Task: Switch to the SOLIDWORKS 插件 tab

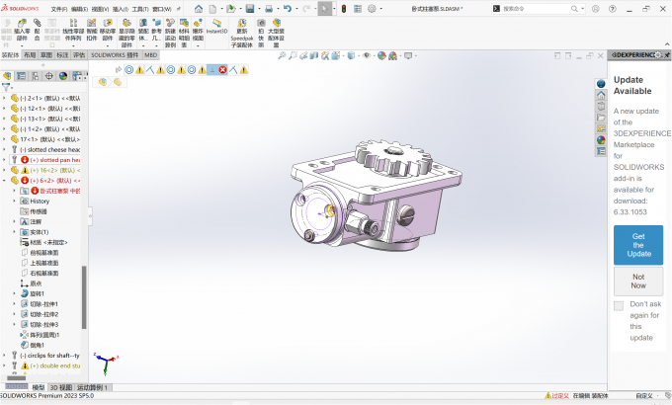Action: (115, 55)
